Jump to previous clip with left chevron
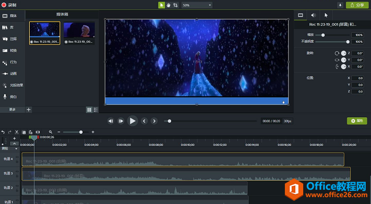371x204 pixels. [144, 121]
